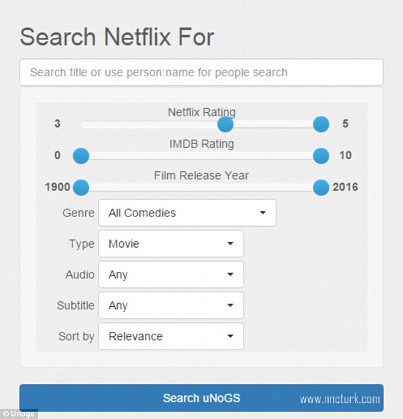Click the IMDB Rating maximum handle at 10
This screenshot has width=403, height=419.
point(321,156)
